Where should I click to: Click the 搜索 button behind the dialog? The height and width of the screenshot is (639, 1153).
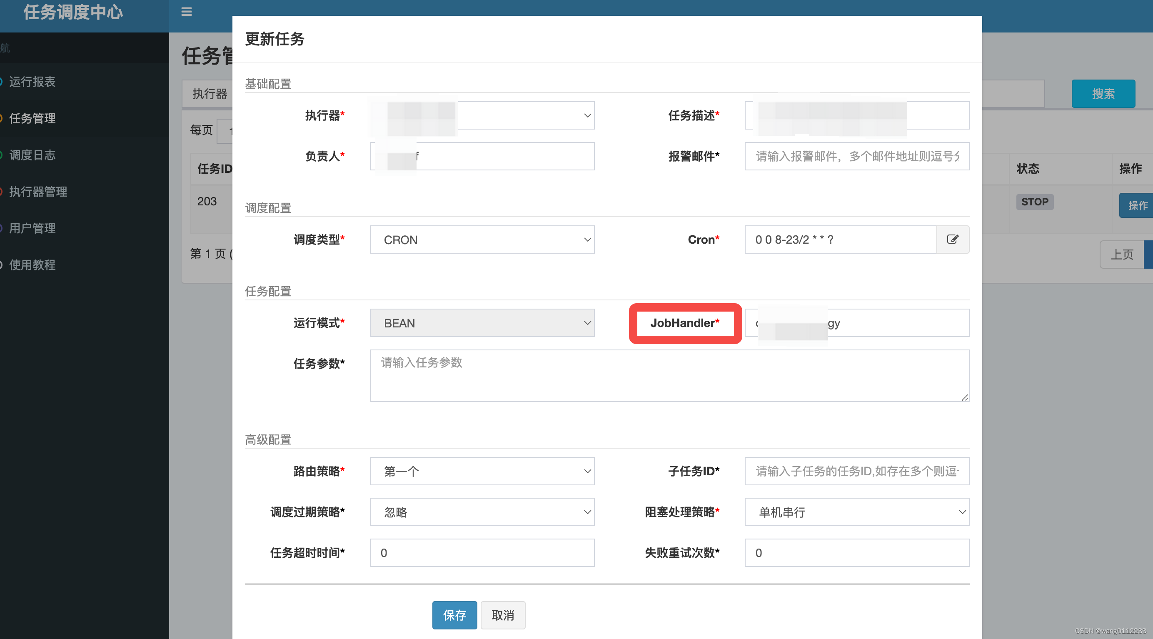(1103, 94)
